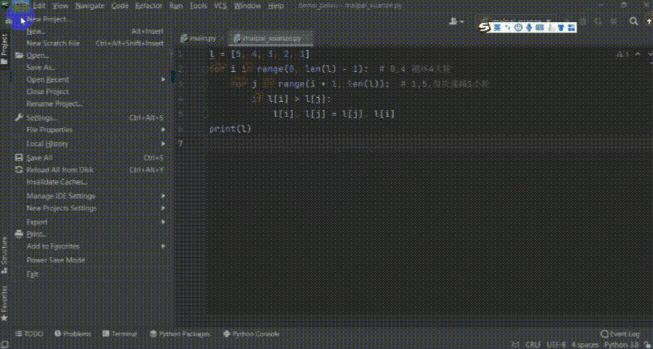Click the 4 spaces indent indicator

586,345
